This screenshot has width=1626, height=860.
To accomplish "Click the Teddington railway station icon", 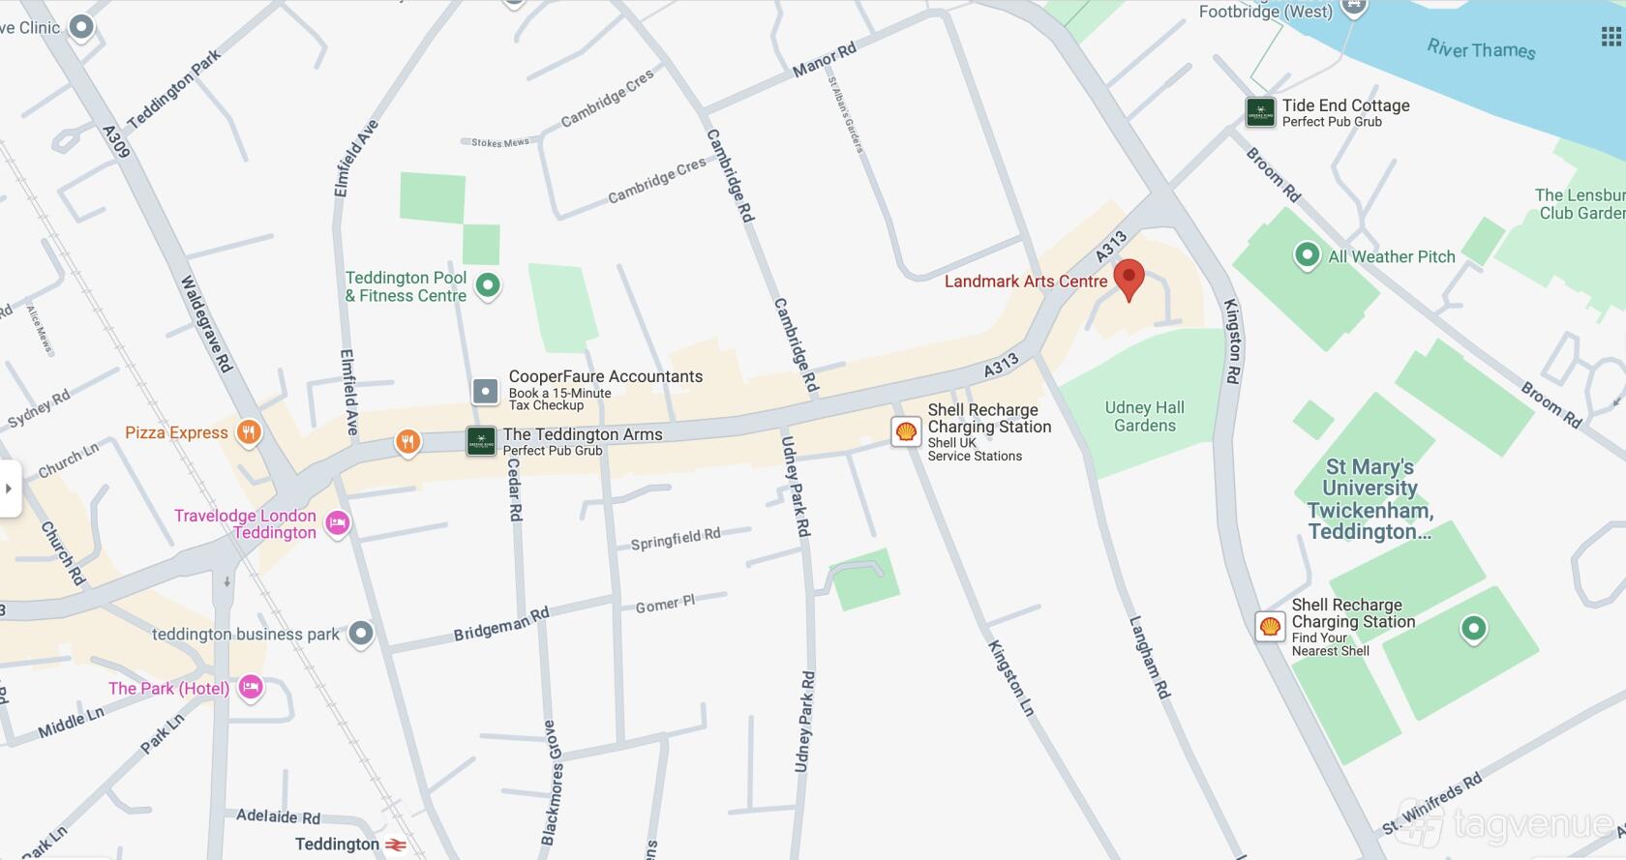I will (x=395, y=845).
